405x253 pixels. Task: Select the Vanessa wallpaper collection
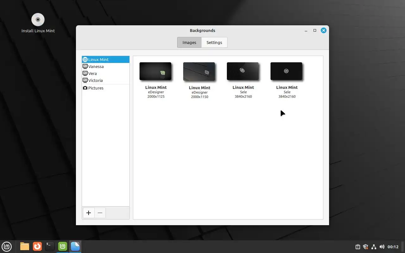(106, 66)
